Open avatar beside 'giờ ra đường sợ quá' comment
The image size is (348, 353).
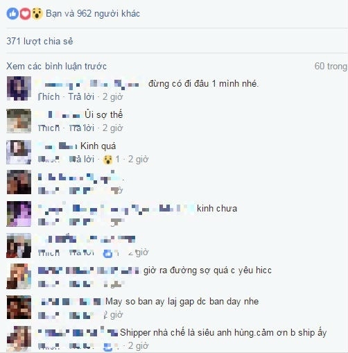pos(19,277)
